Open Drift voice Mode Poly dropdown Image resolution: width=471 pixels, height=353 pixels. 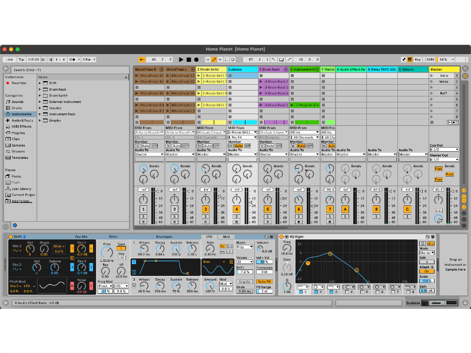click(x=244, y=247)
